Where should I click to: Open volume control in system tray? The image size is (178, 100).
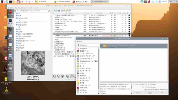[156, 2]
